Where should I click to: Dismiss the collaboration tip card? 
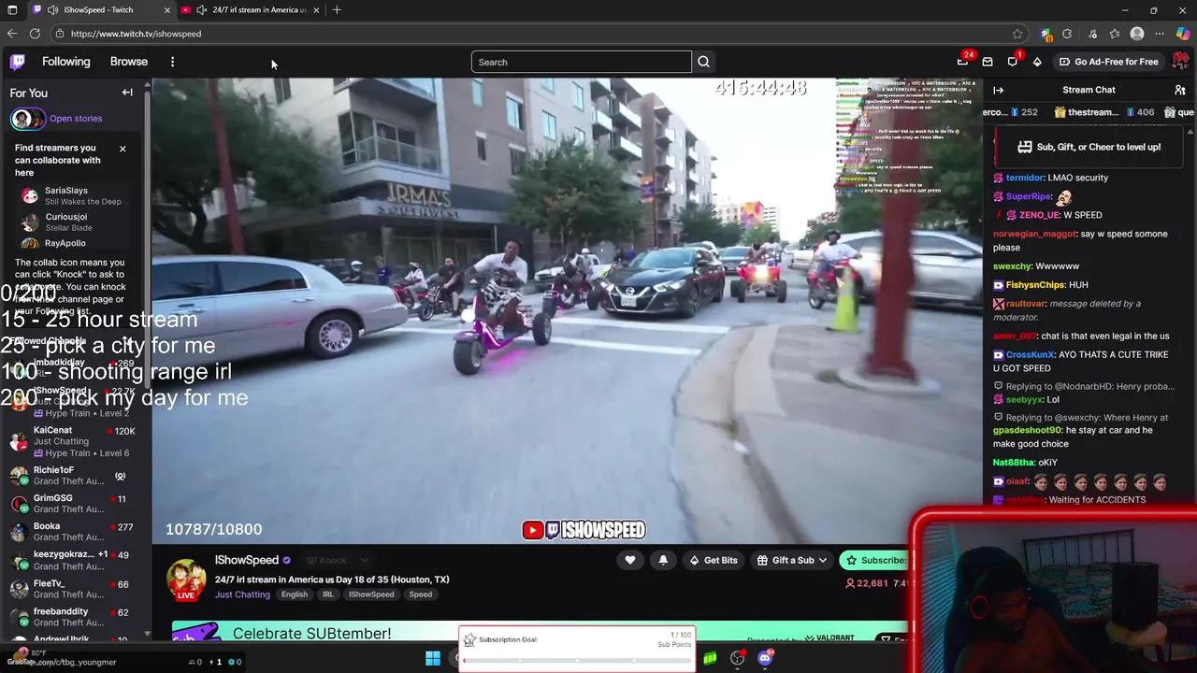122,149
